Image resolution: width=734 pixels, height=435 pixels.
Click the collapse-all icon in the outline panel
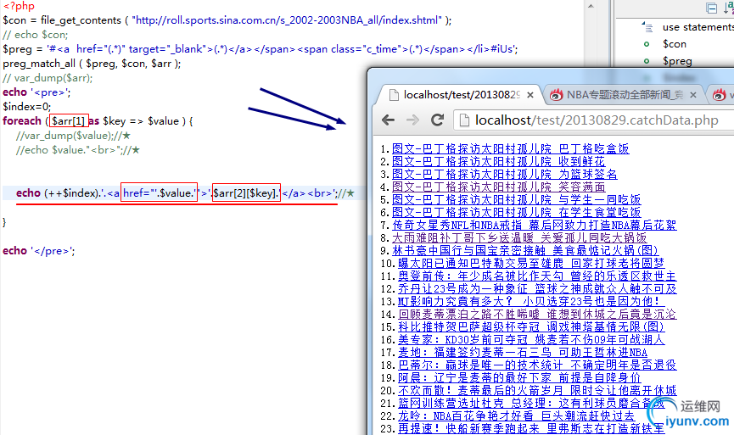pyautogui.click(x=712, y=8)
